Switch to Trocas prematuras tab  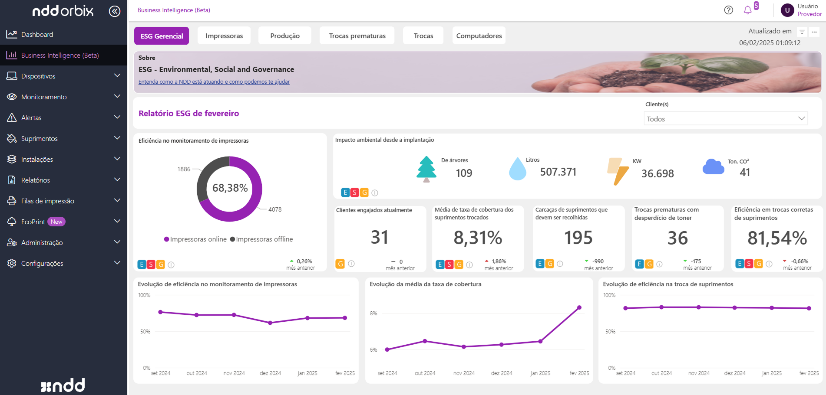[x=357, y=36]
